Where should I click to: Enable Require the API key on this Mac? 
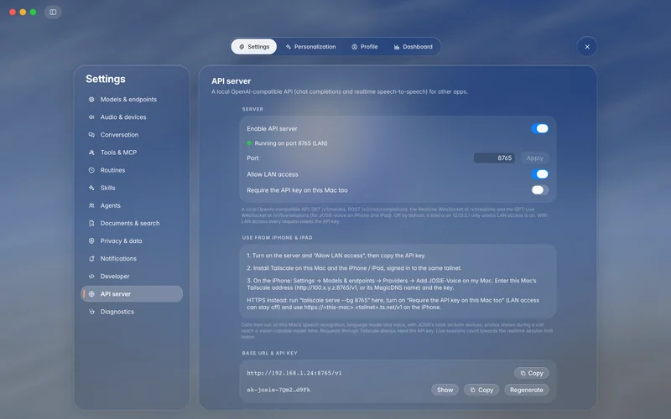click(x=539, y=190)
